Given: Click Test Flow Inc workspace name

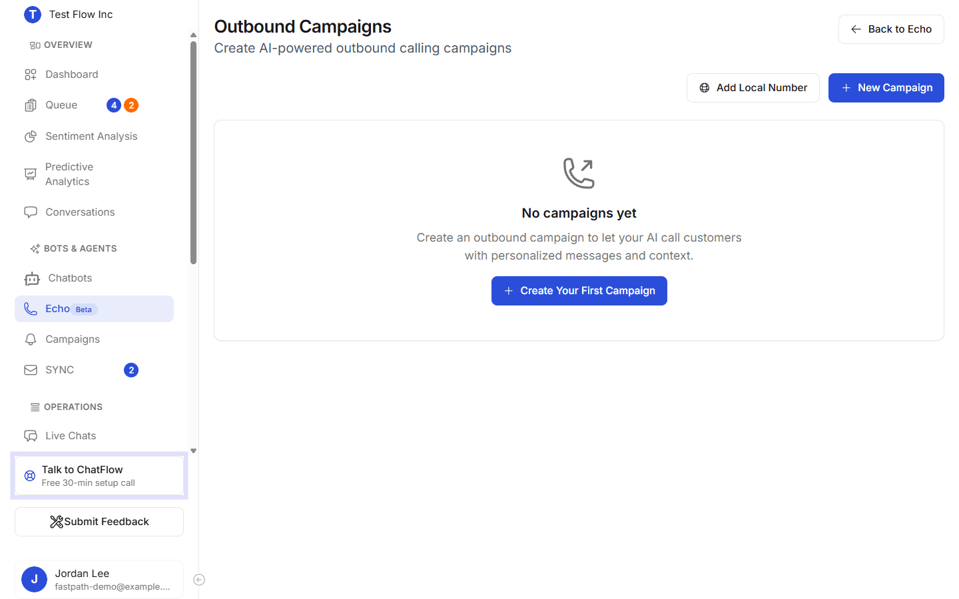Looking at the screenshot, I should (x=81, y=15).
